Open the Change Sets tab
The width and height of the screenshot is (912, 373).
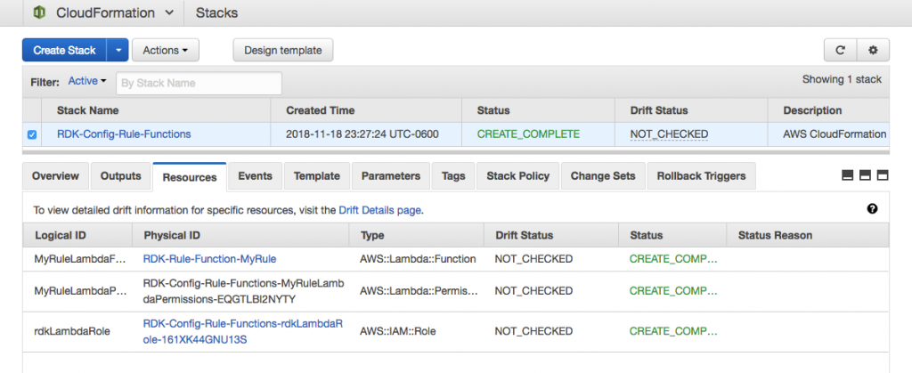click(603, 176)
